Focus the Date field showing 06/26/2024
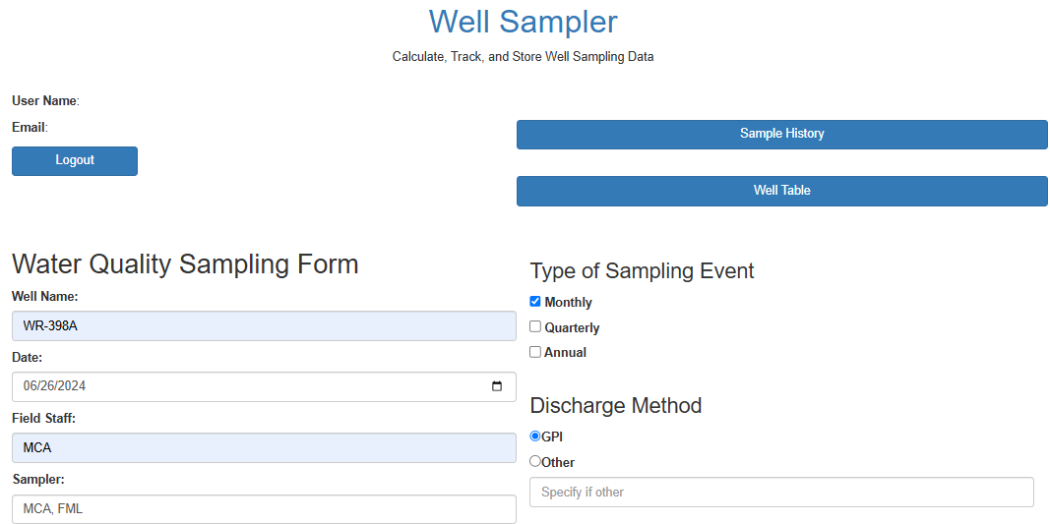 coord(264,386)
